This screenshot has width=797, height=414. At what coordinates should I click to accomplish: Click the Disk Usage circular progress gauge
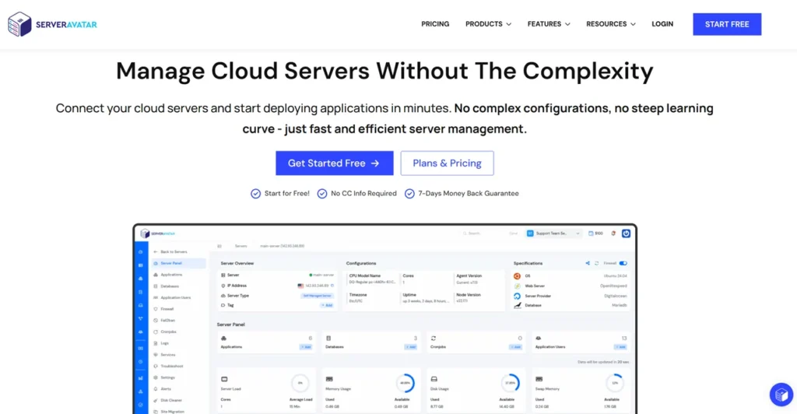tap(510, 383)
